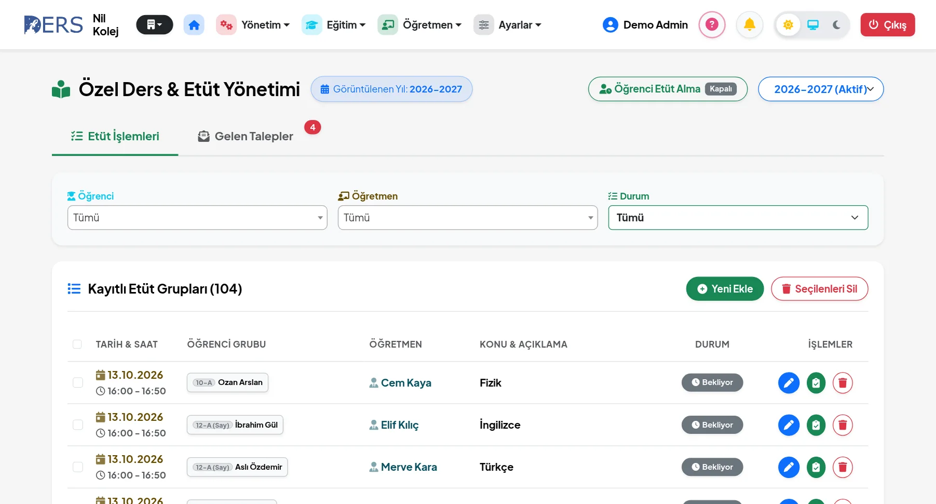Open attendance clipboard for İngilizce row
Image resolution: width=936 pixels, height=504 pixels.
pyautogui.click(x=816, y=425)
